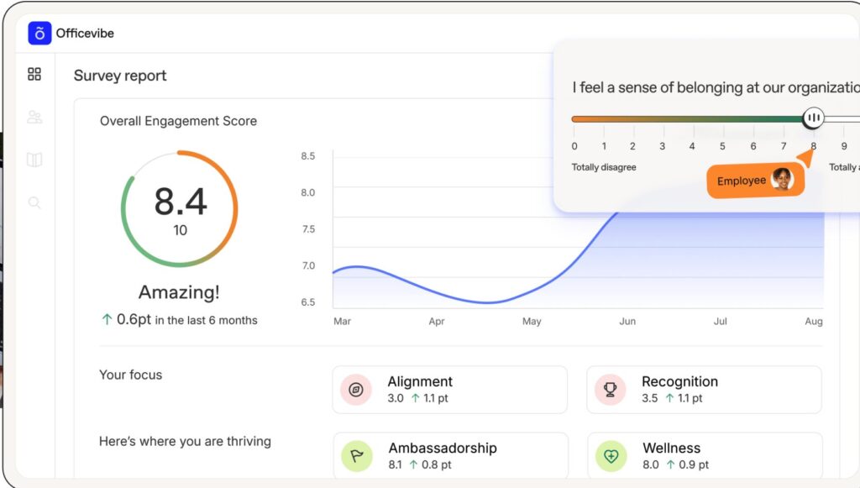
Task: Select value 2 on the agreement scale
Action: pyautogui.click(x=632, y=146)
